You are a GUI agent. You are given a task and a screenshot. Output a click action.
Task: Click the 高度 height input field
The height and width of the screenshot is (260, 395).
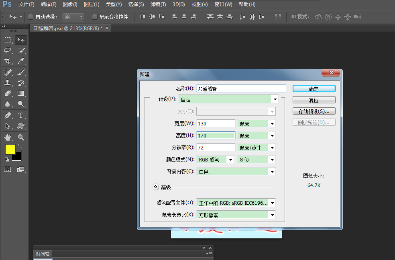(x=216, y=135)
